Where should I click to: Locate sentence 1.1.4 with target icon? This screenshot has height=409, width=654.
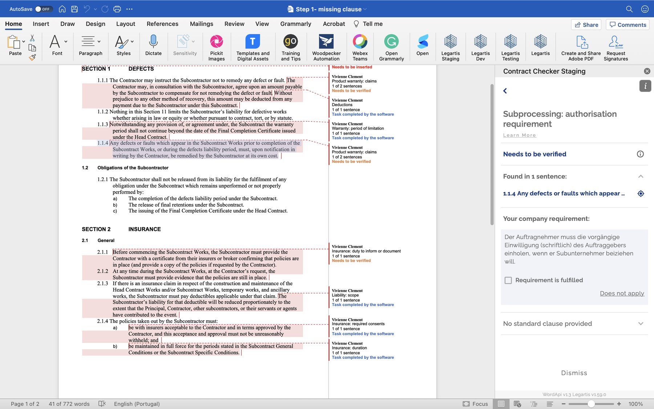(641, 193)
